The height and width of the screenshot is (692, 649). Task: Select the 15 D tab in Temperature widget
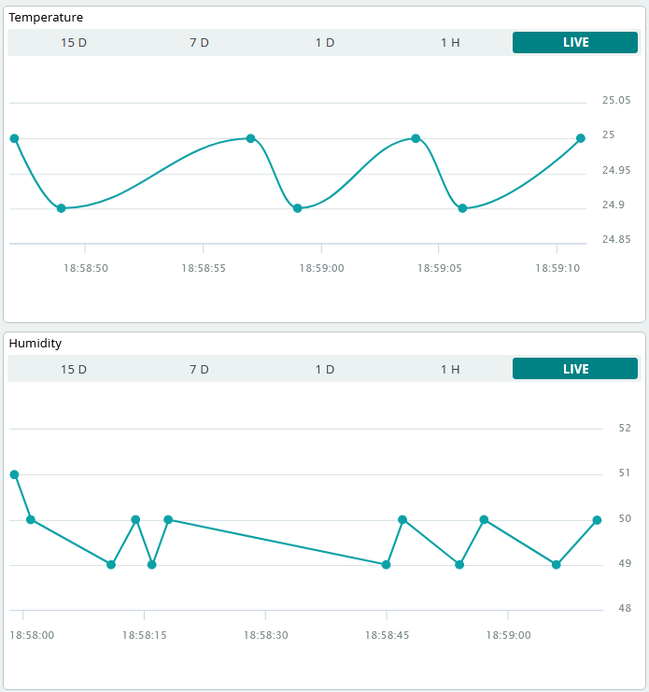click(74, 43)
